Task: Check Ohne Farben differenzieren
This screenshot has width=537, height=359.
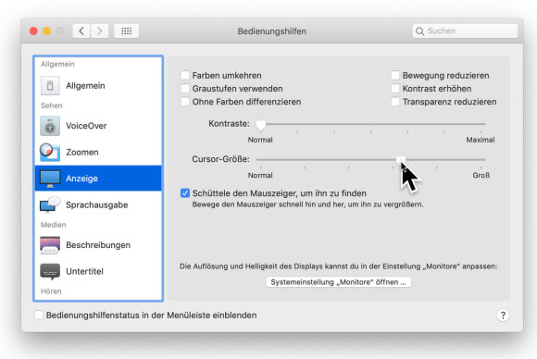Action: (x=185, y=102)
